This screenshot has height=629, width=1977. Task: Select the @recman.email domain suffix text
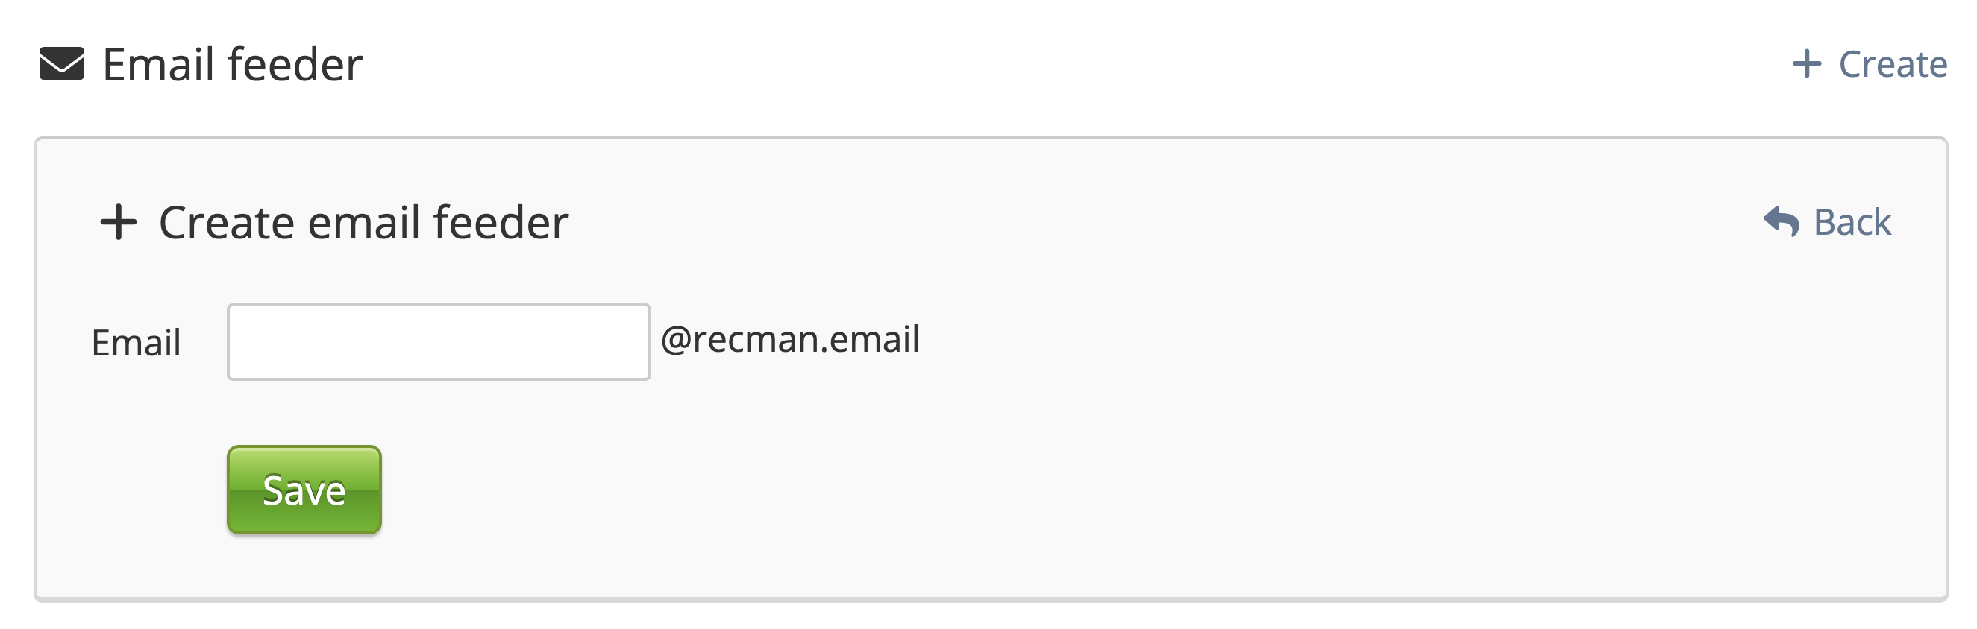(x=790, y=339)
